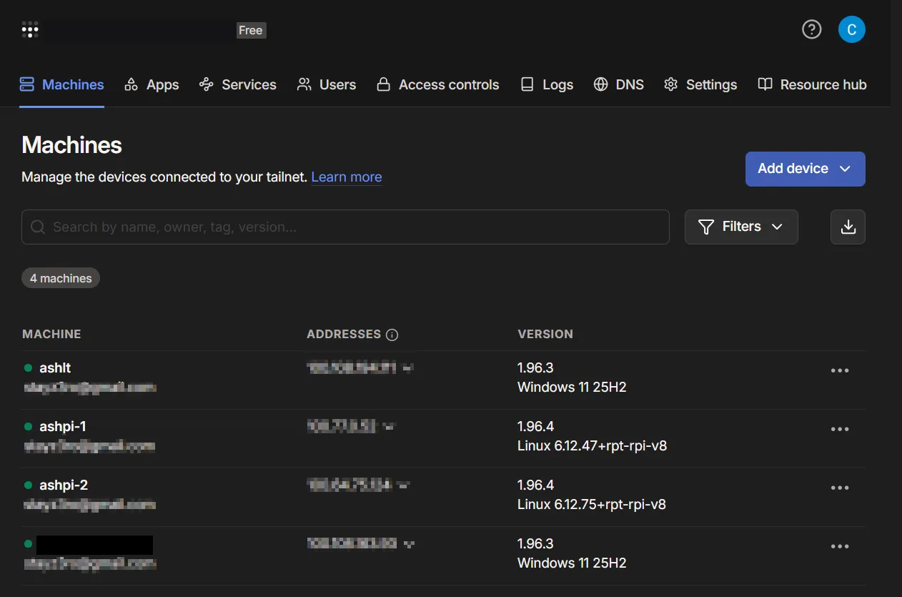Switch to the Machines tab

[x=62, y=84]
